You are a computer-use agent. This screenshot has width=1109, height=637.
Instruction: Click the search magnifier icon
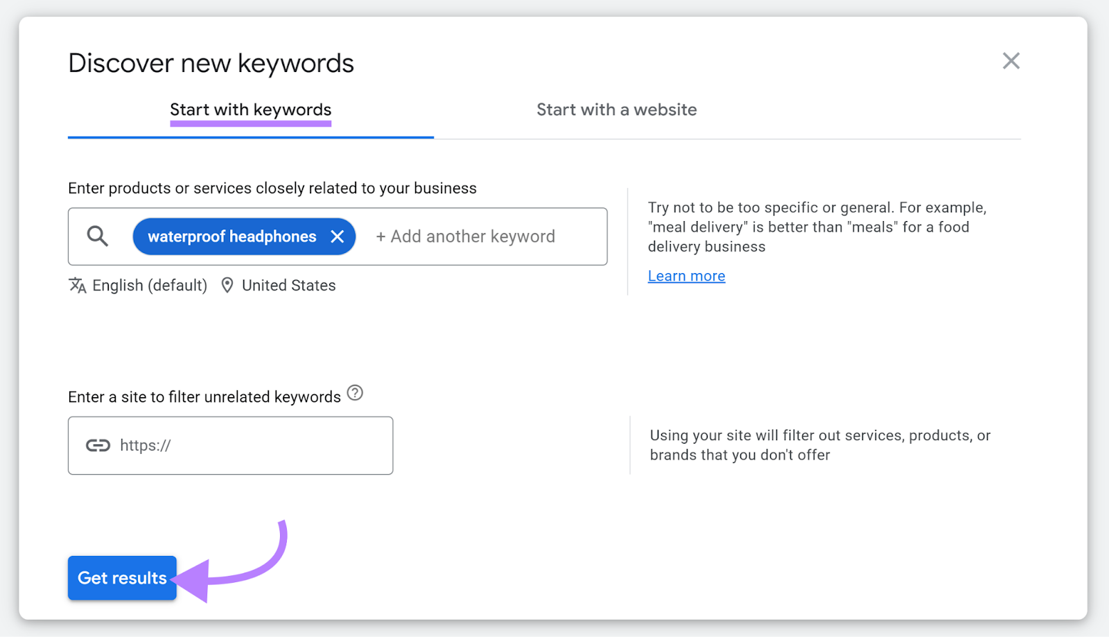[97, 236]
